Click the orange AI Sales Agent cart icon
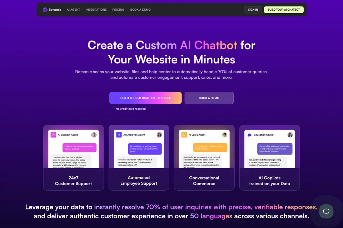 [184, 135]
